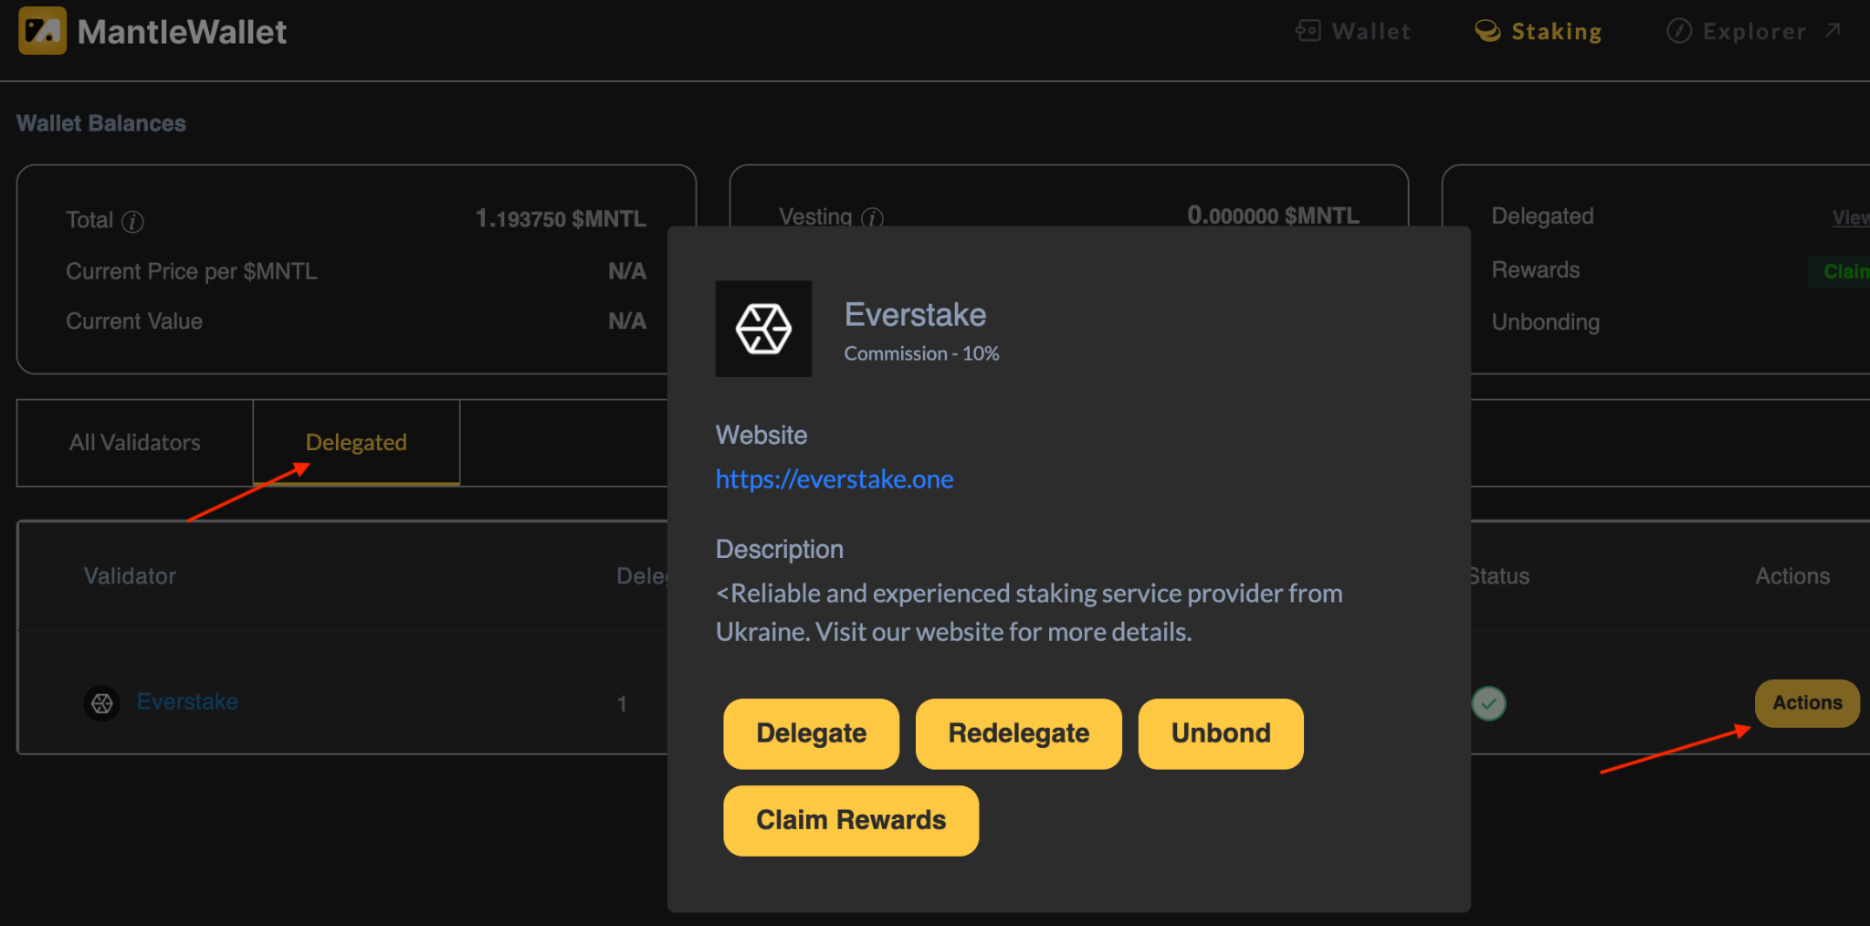1870x926 pixels.
Task: Switch to the All Validators tab
Action: [135, 443]
